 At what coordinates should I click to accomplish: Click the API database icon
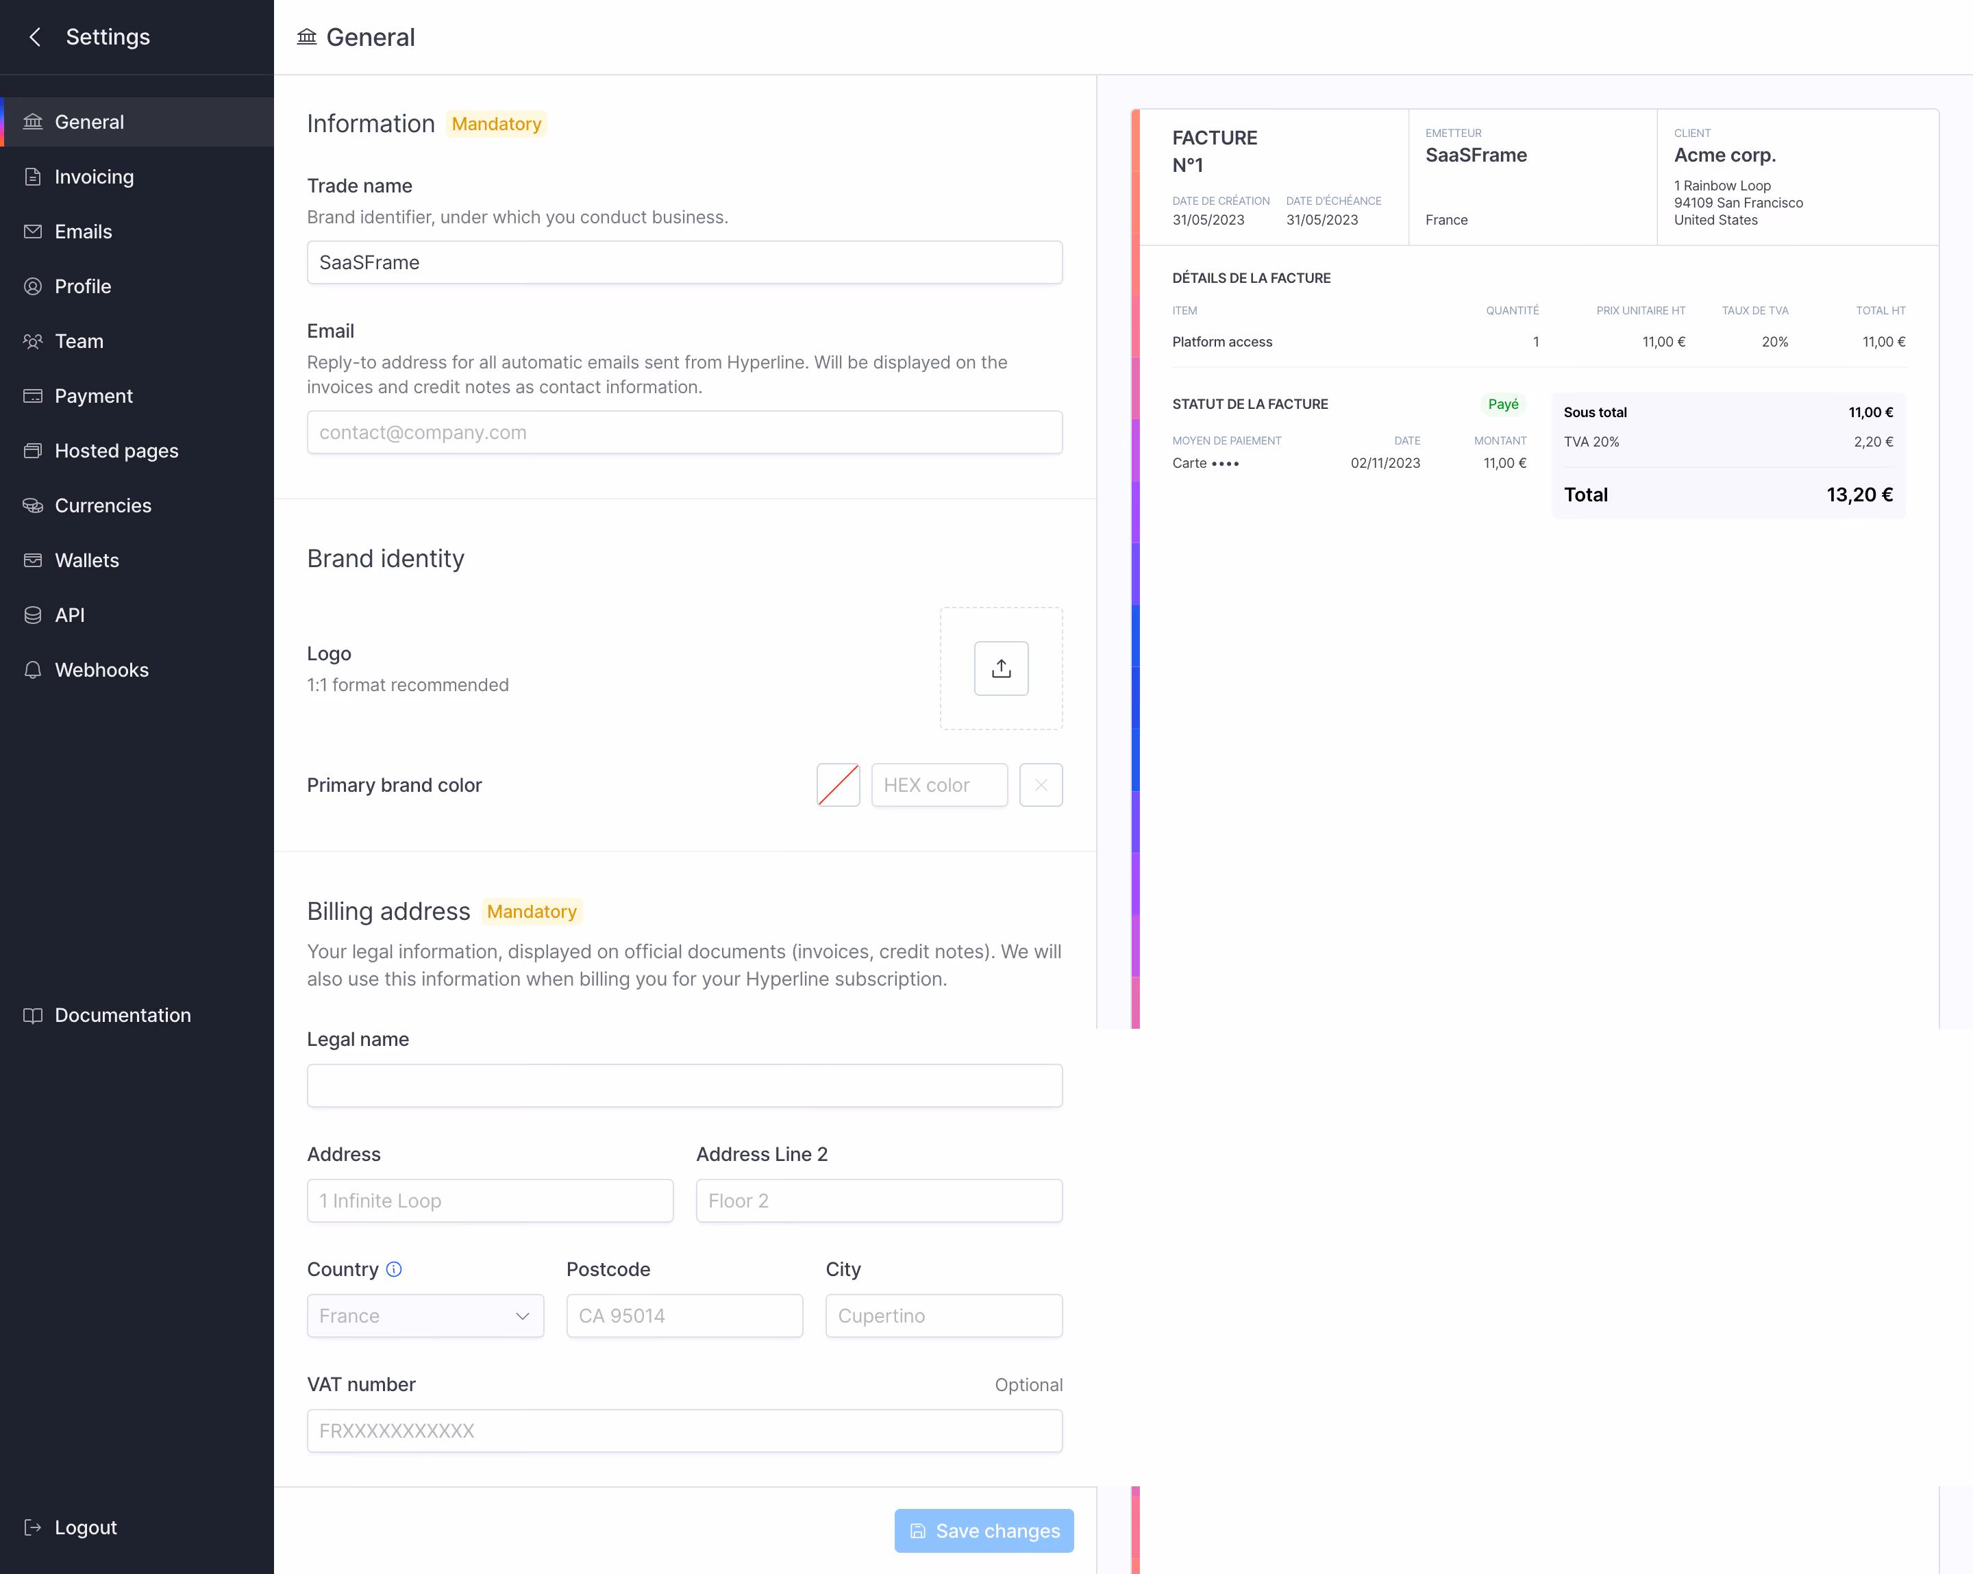(33, 615)
